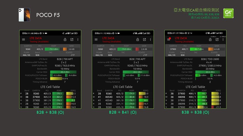Click the -40.4 dBm Carrier RSSI bar

click(63, 72)
